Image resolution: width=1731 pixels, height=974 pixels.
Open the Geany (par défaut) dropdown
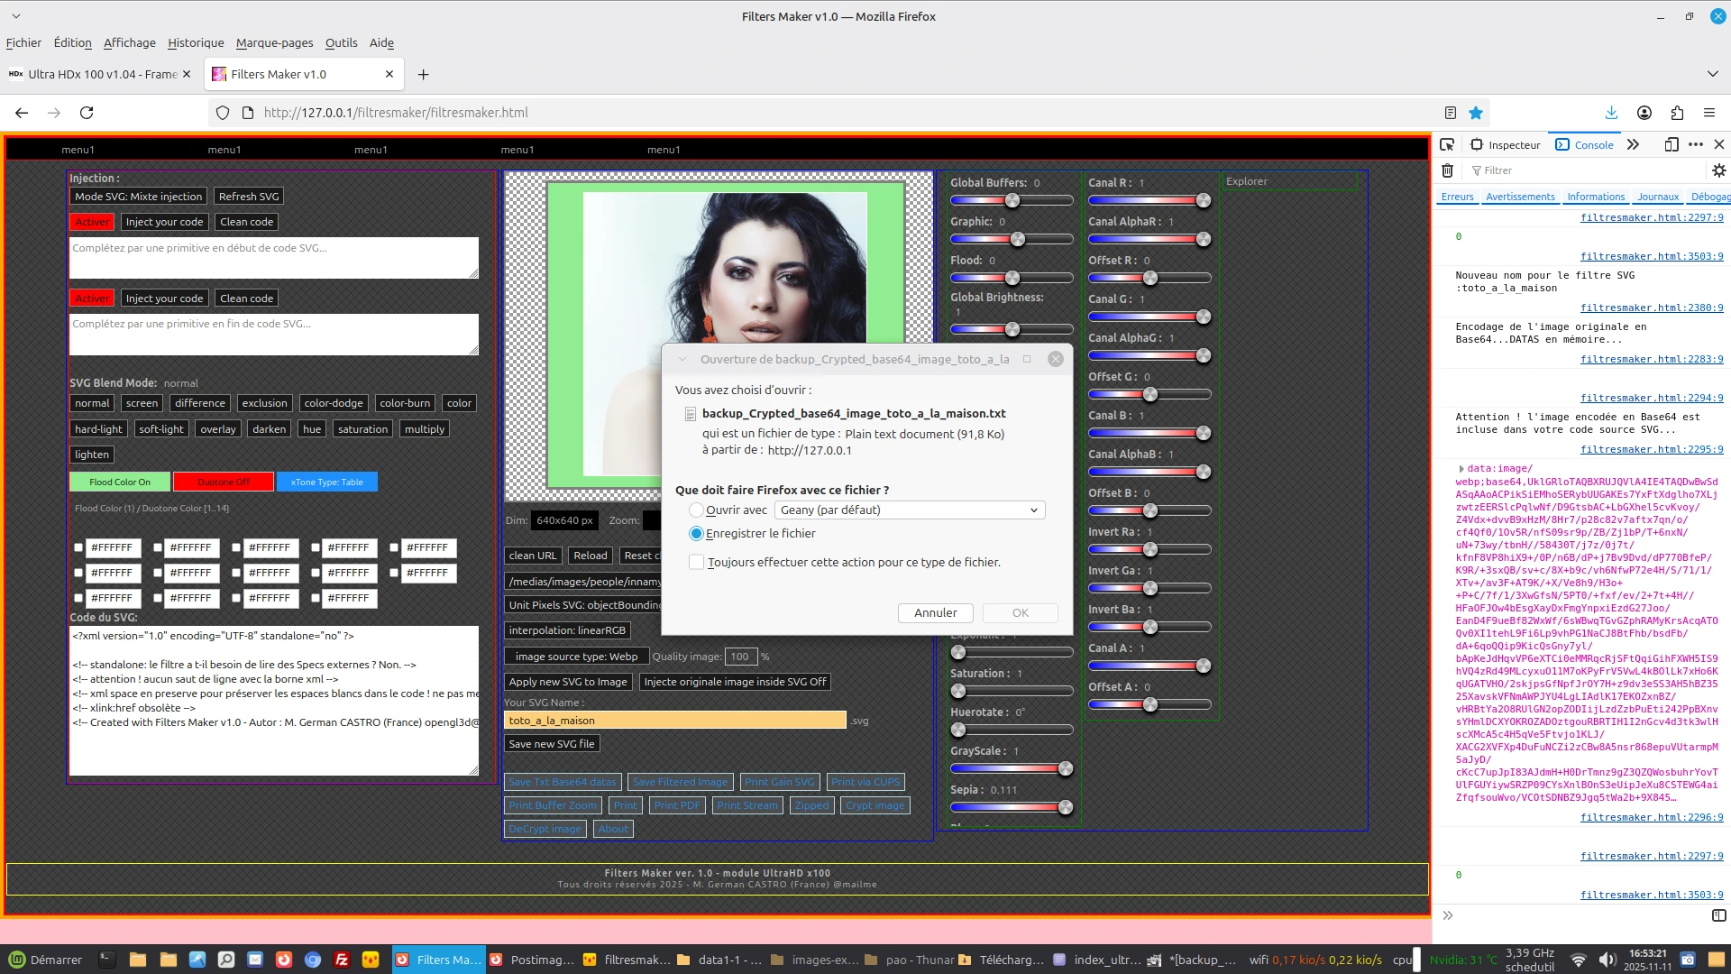(909, 510)
